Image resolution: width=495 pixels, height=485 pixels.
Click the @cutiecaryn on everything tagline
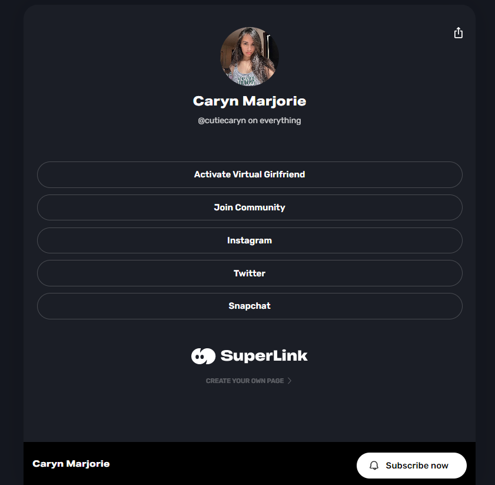pyautogui.click(x=250, y=120)
